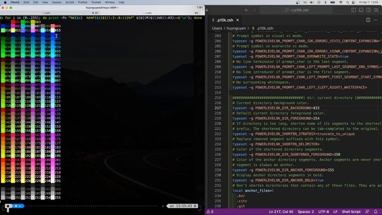Open the iTerm2 menu
This screenshot has width=382, height=215.
point(15,2)
